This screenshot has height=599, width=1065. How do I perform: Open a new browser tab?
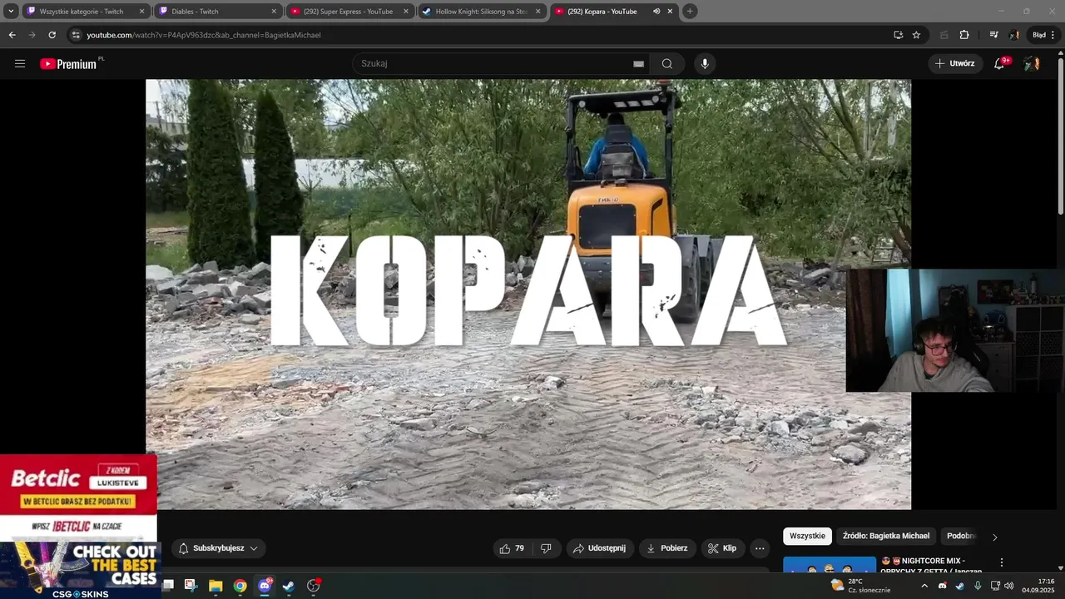[689, 12]
